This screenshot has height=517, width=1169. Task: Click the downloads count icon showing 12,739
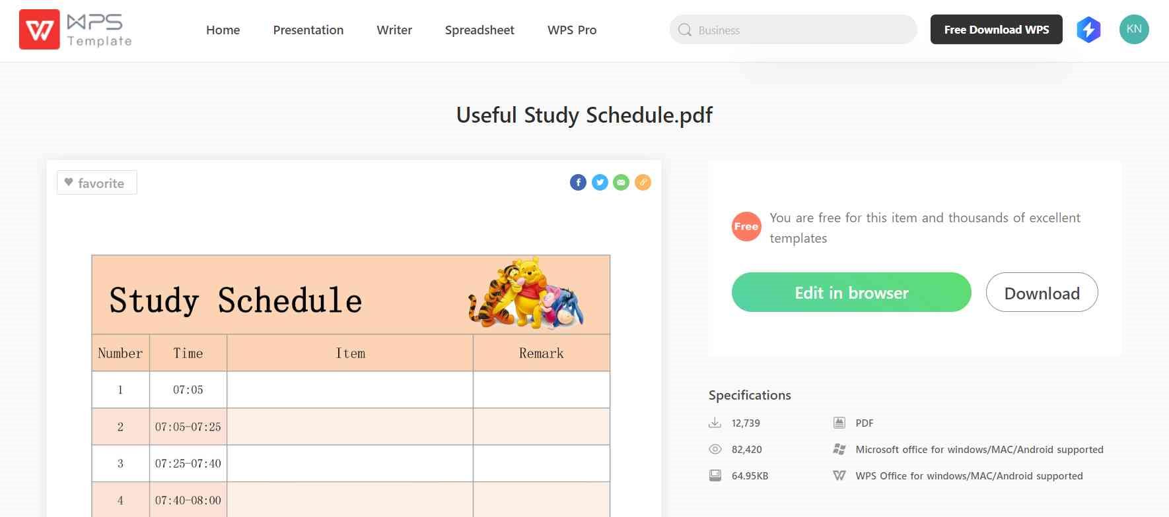(x=715, y=422)
